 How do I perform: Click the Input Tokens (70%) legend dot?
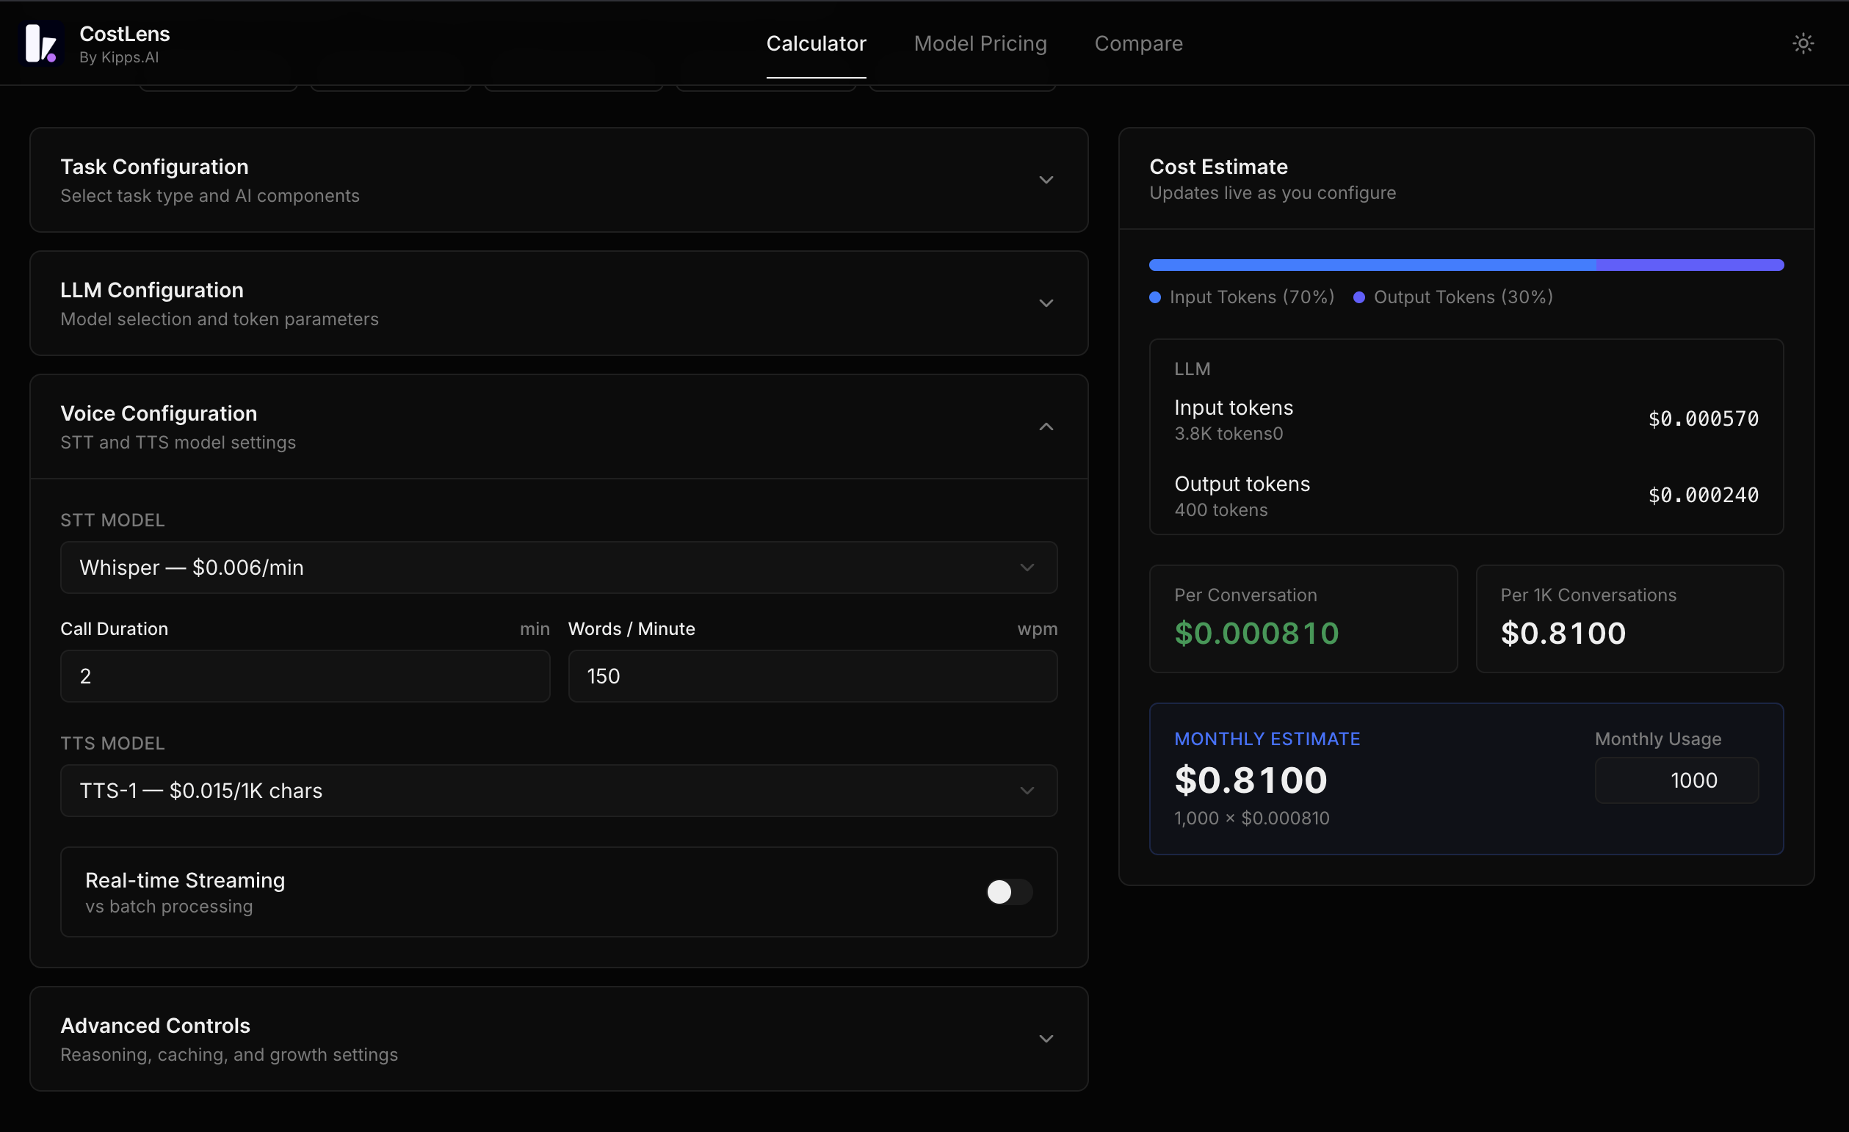click(x=1155, y=298)
